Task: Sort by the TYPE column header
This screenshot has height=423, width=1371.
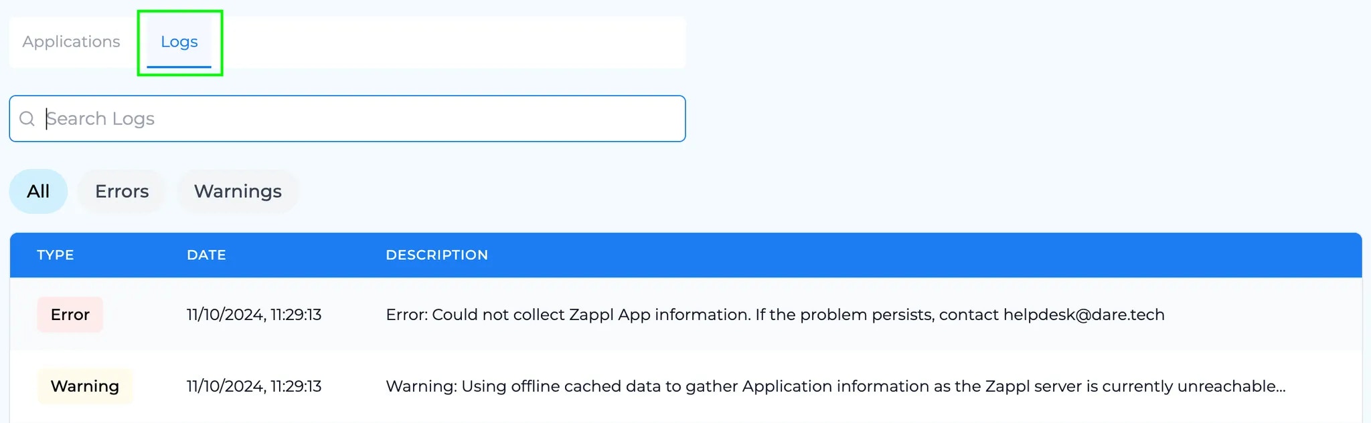Action: pos(56,255)
